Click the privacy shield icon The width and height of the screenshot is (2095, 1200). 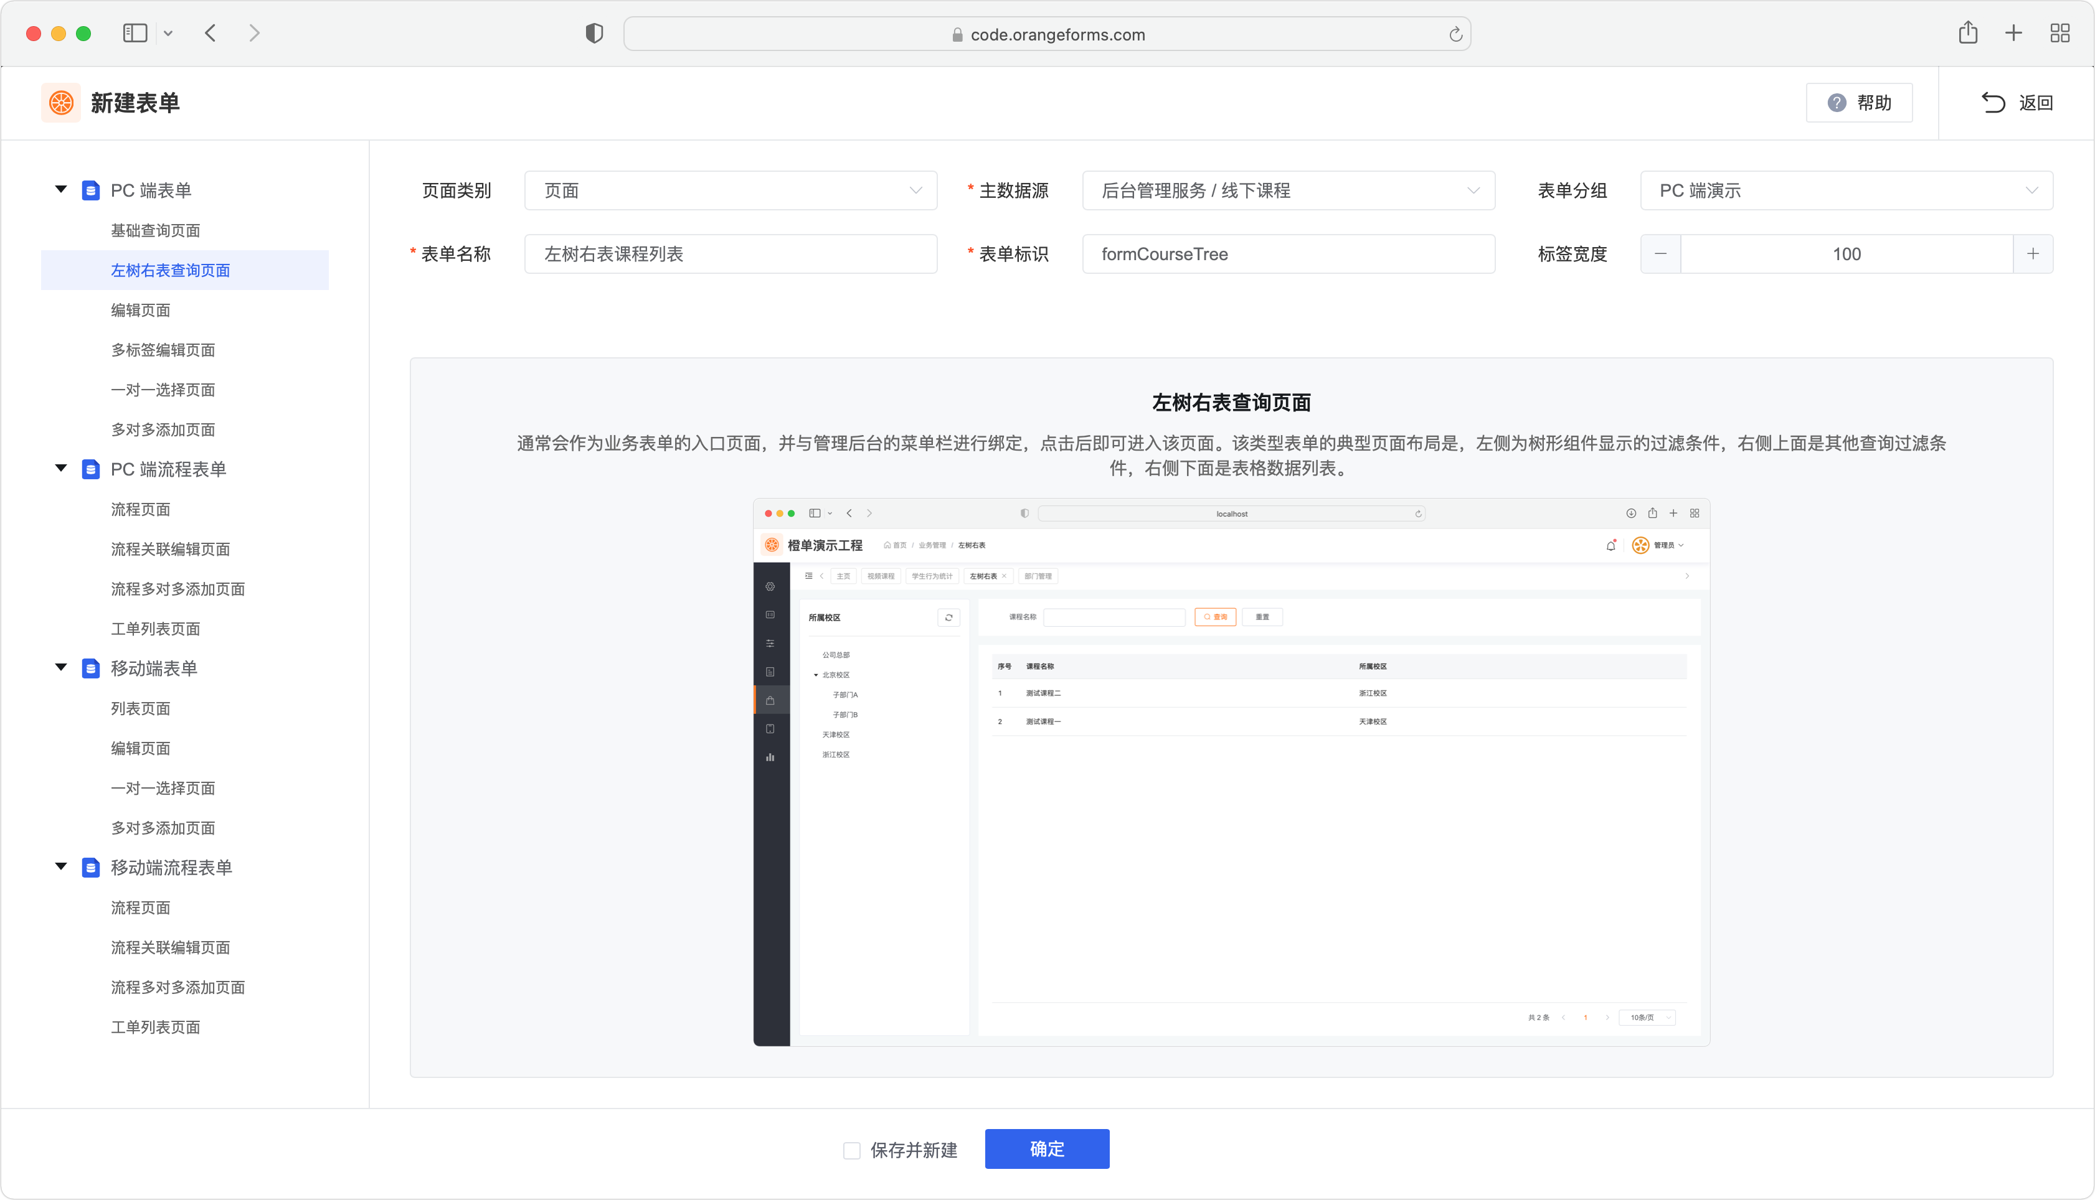[595, 33]
